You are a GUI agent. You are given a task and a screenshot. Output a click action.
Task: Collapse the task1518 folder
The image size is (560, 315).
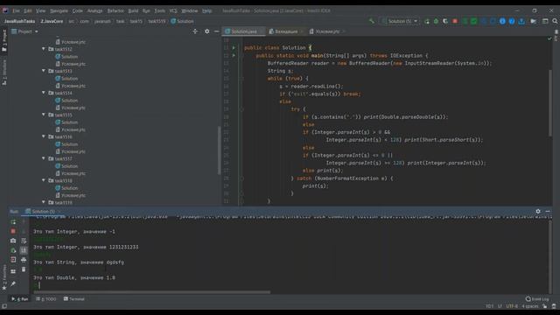pyautogui.click(x=44, y=180)
